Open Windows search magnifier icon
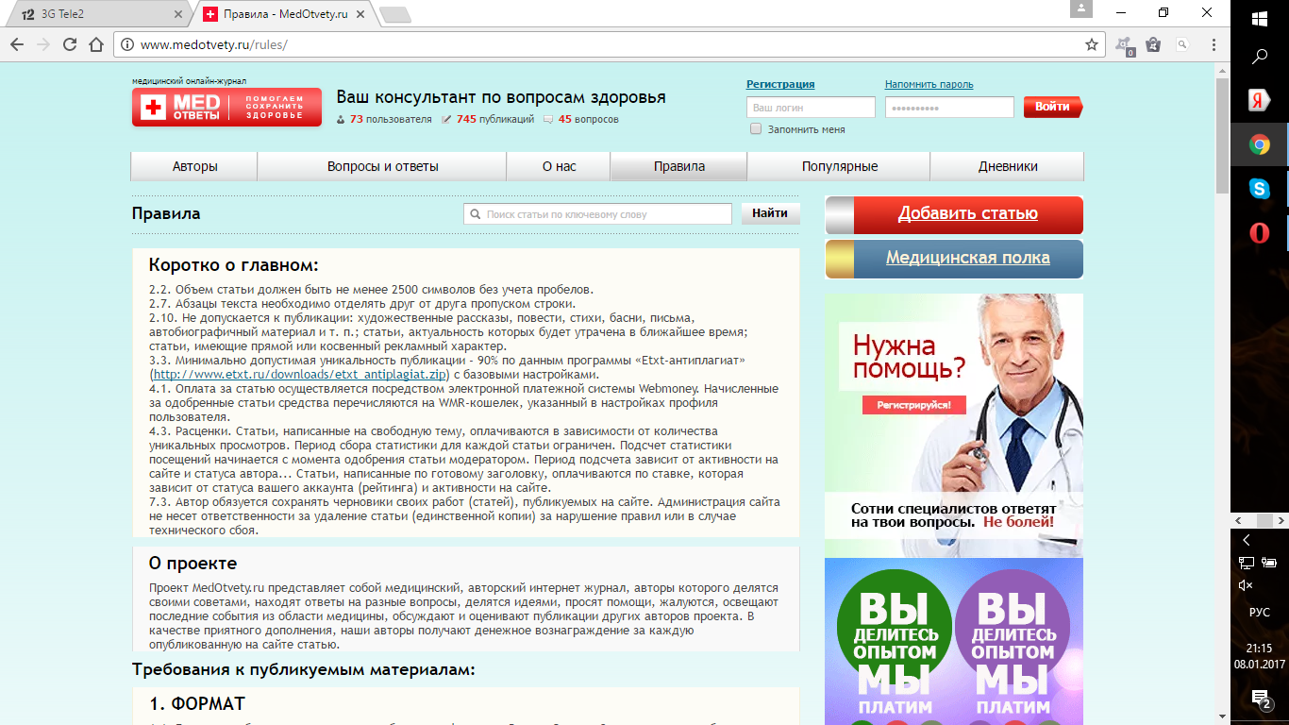1289x725 pixels. click(x=1259, y=57)
